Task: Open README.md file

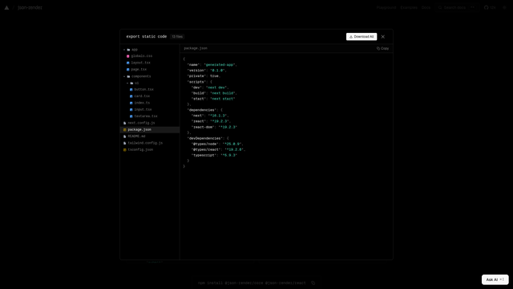Action: point(150,136)
